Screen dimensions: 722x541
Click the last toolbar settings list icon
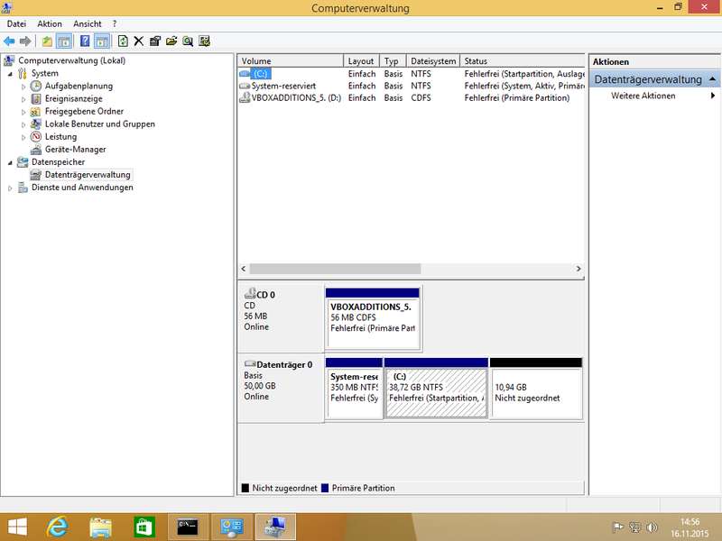(205, 41)
